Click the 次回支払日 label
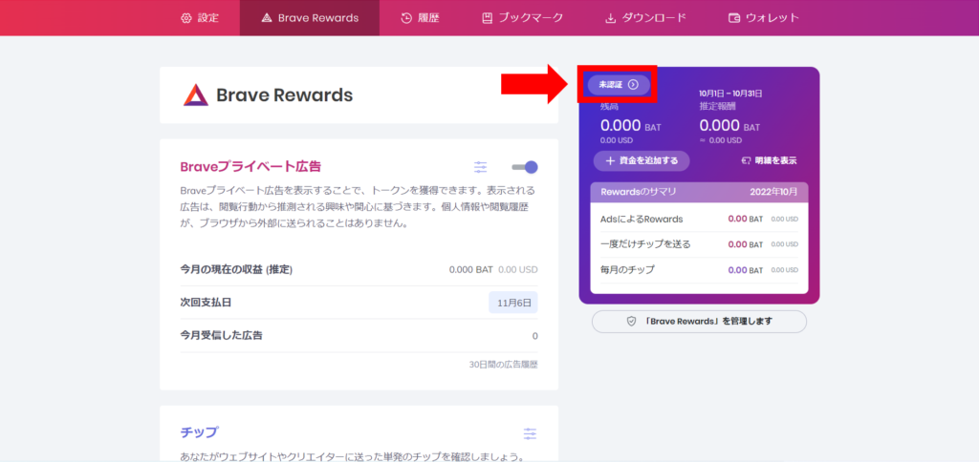This screenshot has width=979, height=462. point(206,303)
